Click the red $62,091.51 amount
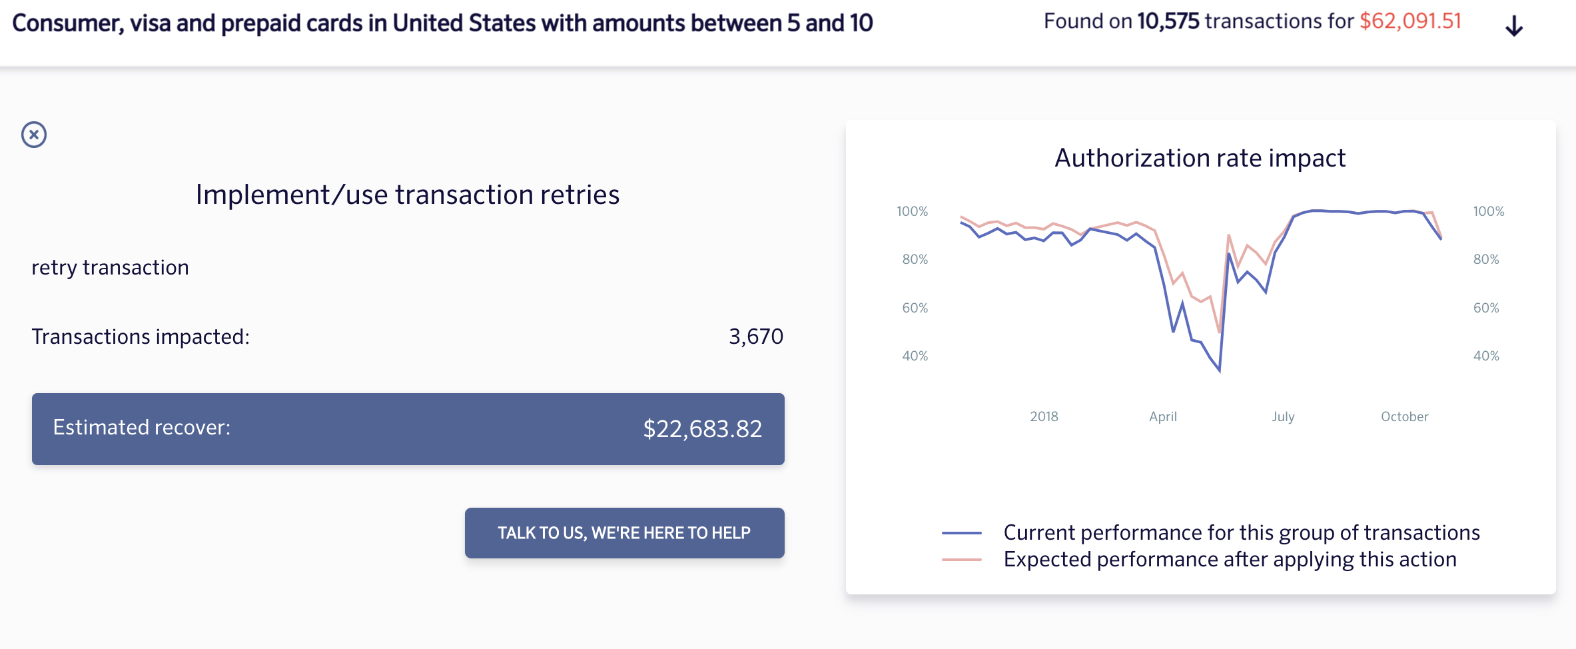 pyautogui.click(x=1410, y=21)
